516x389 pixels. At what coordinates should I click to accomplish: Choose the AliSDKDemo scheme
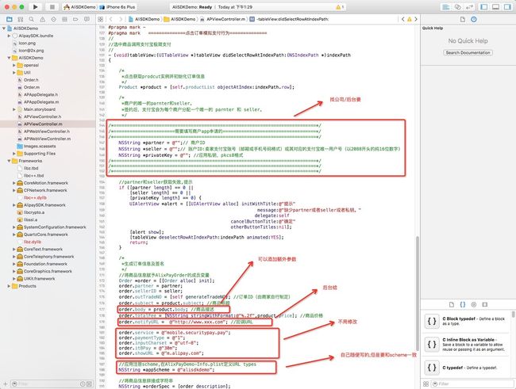click(79, 7)
